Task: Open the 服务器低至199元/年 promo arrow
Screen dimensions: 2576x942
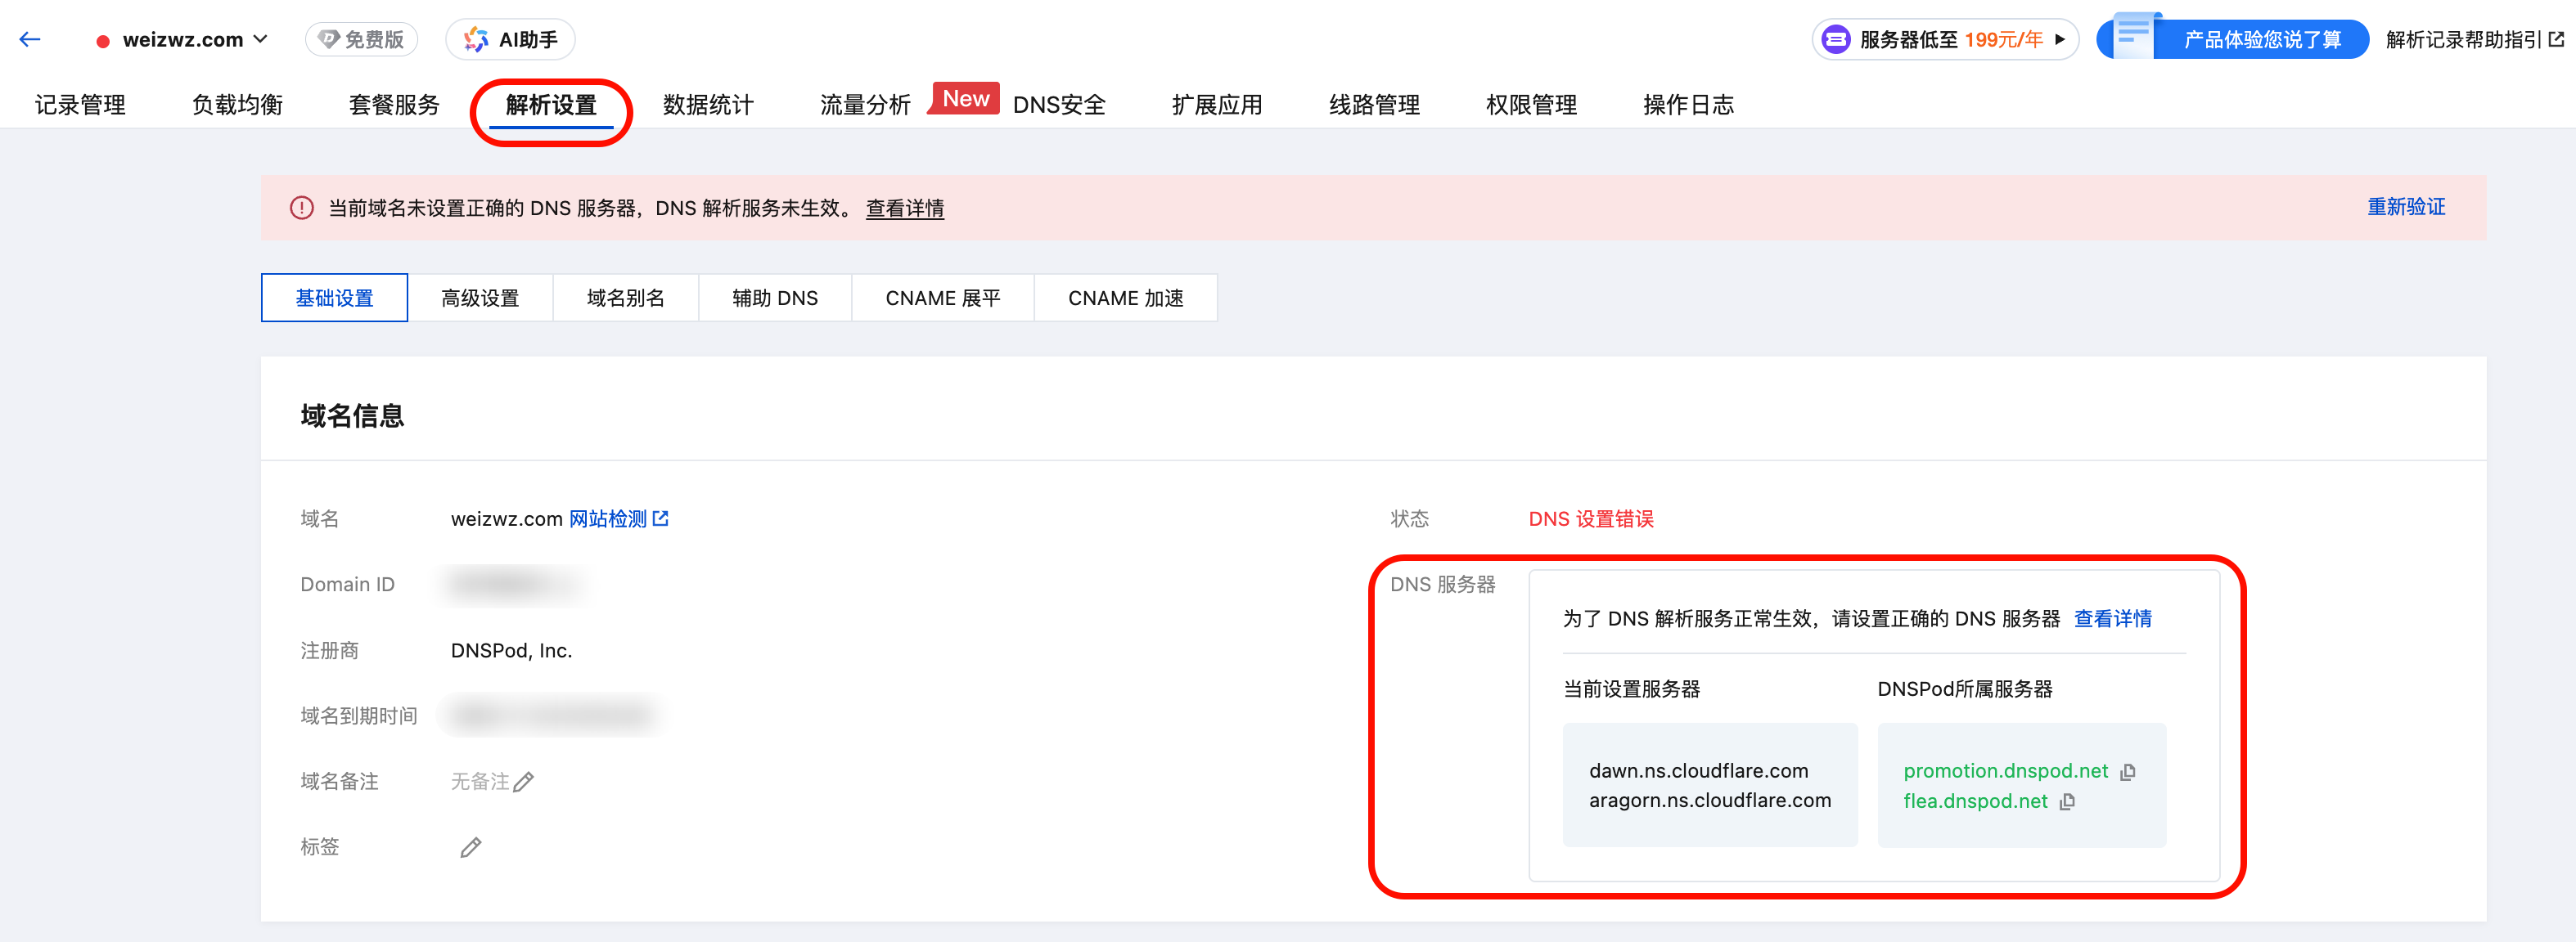Action: click(2060, 40)
